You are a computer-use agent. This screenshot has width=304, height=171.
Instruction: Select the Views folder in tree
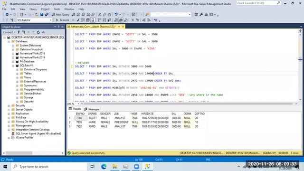pos(28,77)
